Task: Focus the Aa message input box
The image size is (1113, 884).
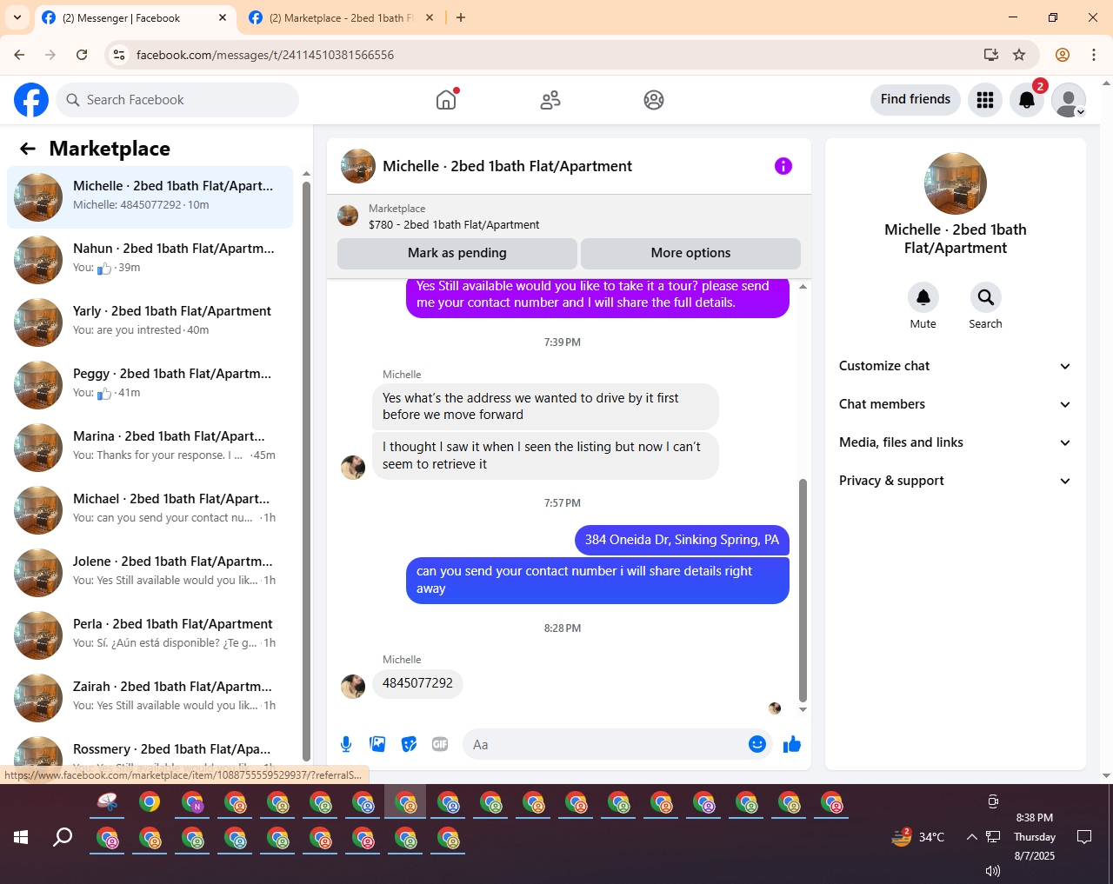Action: pos(617,744)
